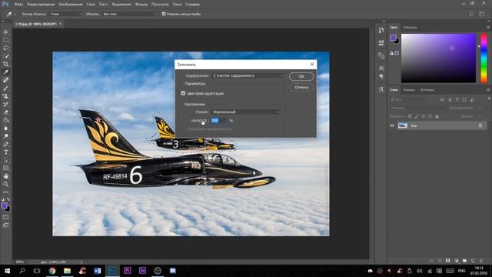Click the foreground color swatch in Color panel
Image resolution: width=492 pixels, height=277 pixels.
[393, 38]
